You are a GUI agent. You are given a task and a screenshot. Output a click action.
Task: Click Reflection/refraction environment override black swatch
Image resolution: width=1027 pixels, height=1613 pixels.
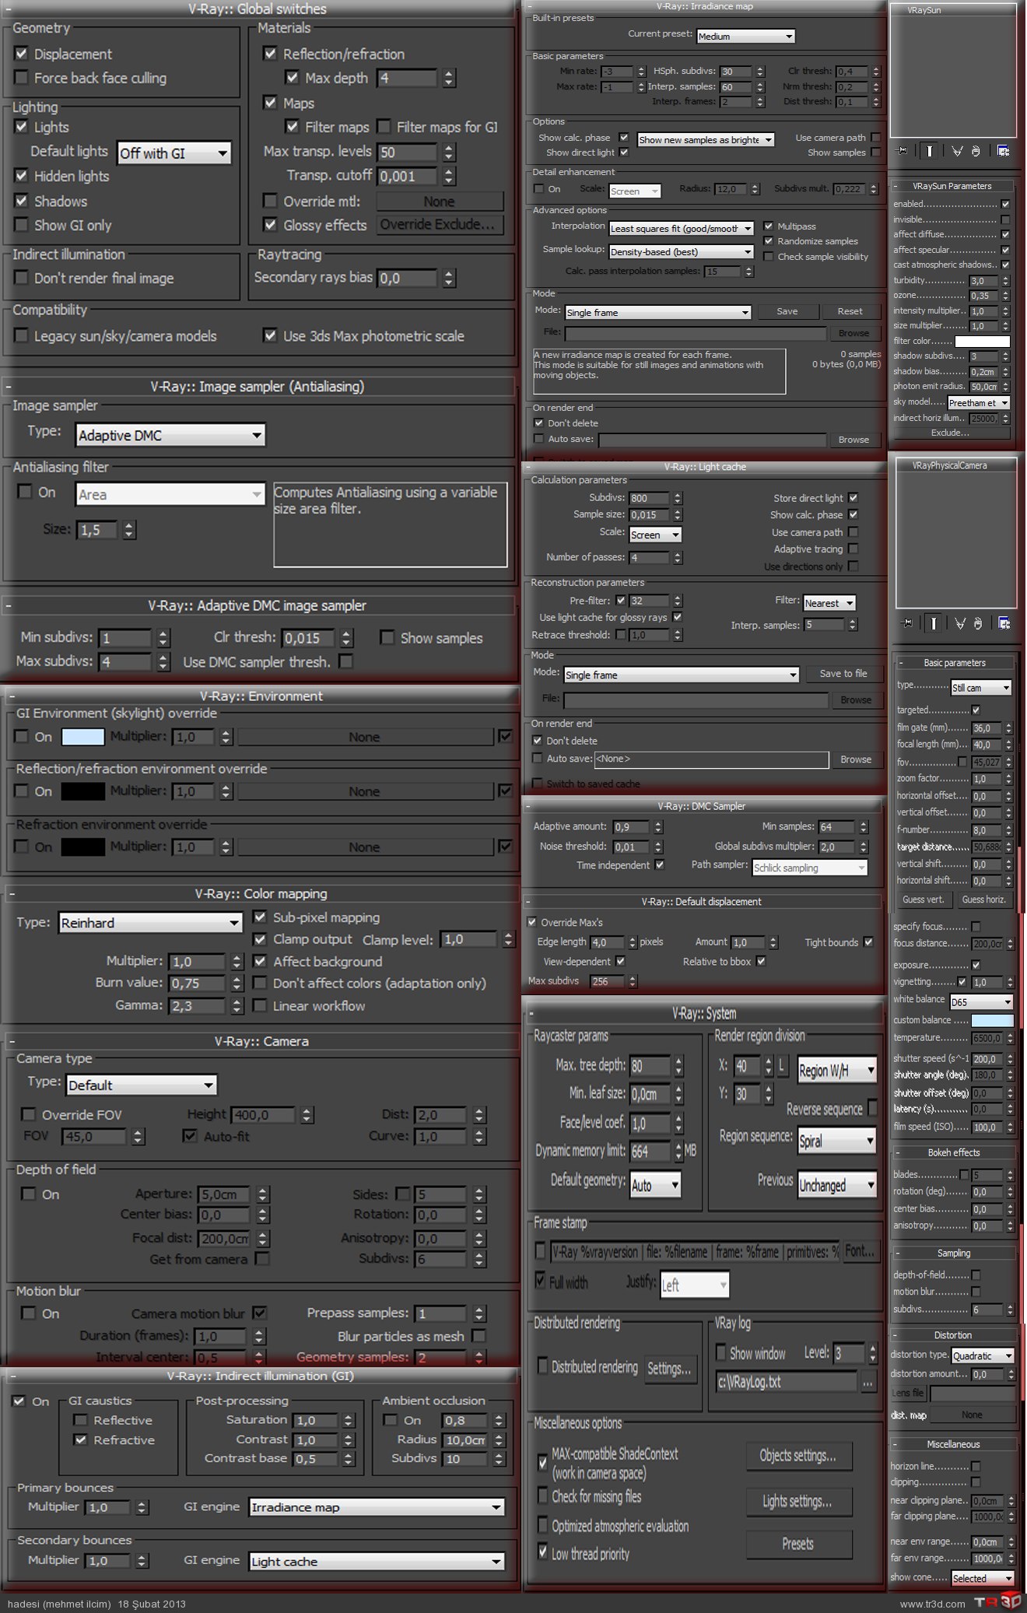(82, 791)
